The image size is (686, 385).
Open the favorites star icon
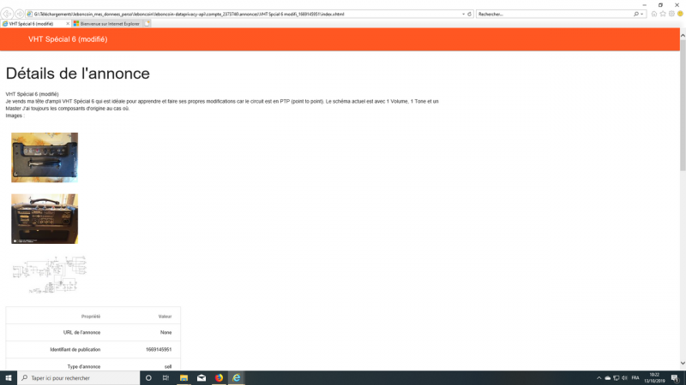[x=662, y=14]
